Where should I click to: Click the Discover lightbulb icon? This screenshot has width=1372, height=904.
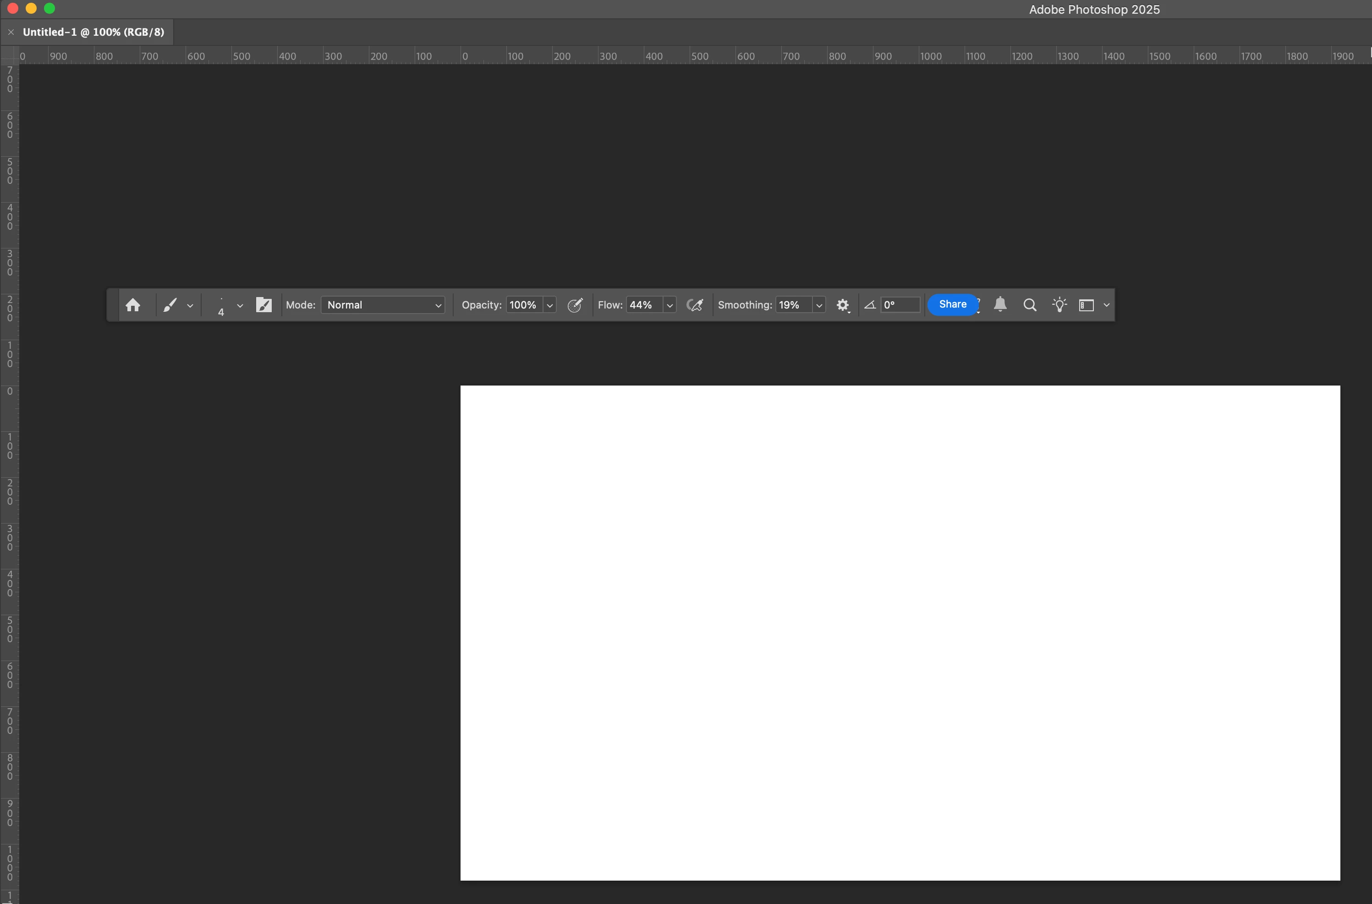[x=1059, y=305]
